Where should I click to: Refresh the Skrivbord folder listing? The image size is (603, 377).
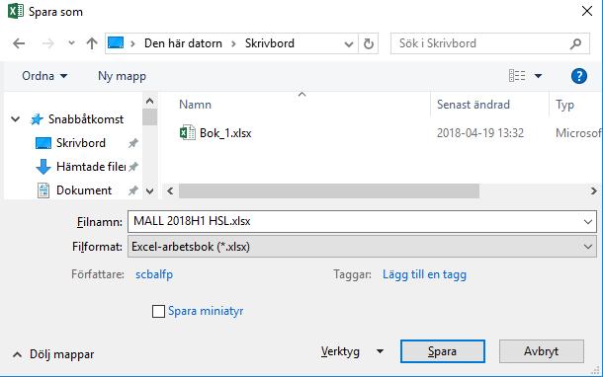click(368, 43)
